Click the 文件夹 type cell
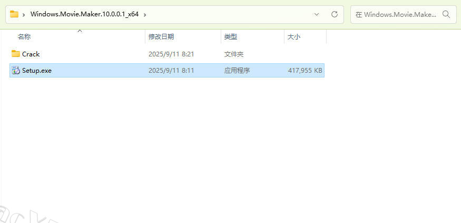The height and width of the screenshot is (223, 461). click(234, 54)
